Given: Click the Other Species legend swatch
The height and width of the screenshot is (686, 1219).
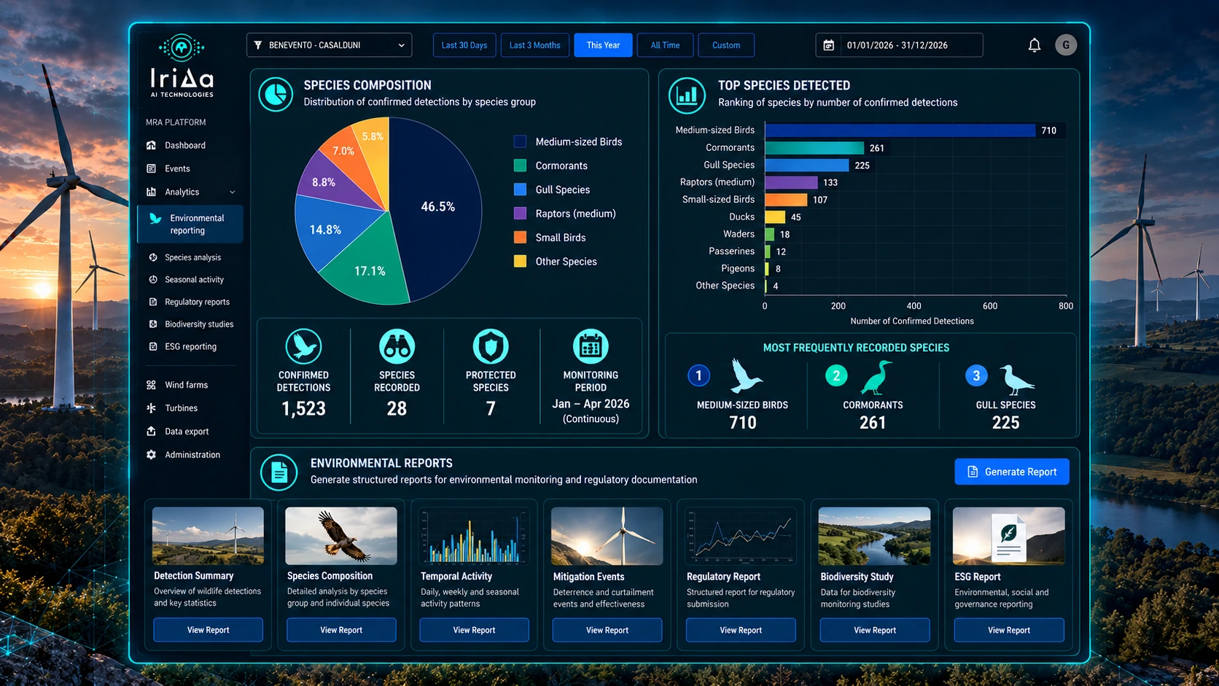Looking at the screenshot, I should click(520, 261).
